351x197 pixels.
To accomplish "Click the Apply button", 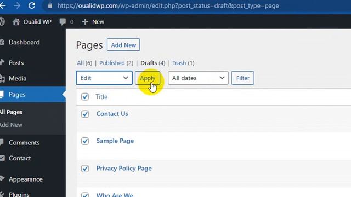I will [x=148, y=78].
